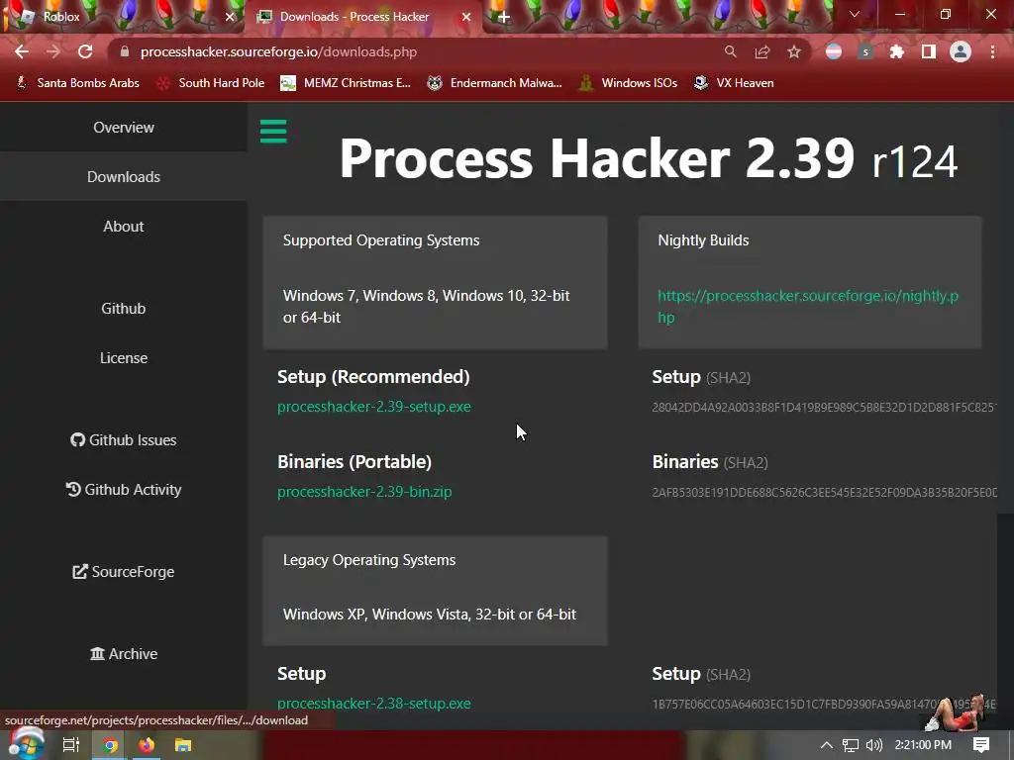Open File Explorer from the taskbar
This screenshot has height=760, width=1014.
click(183, 745)
